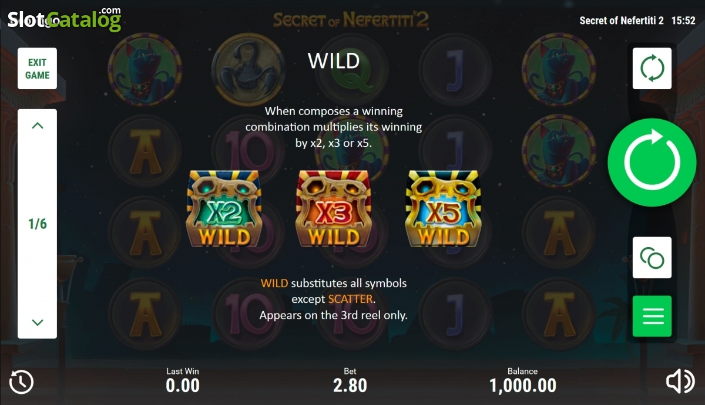705x405 pixels.
Task: Click the SlotCatalog.com logo
Action: coord(65,19)
